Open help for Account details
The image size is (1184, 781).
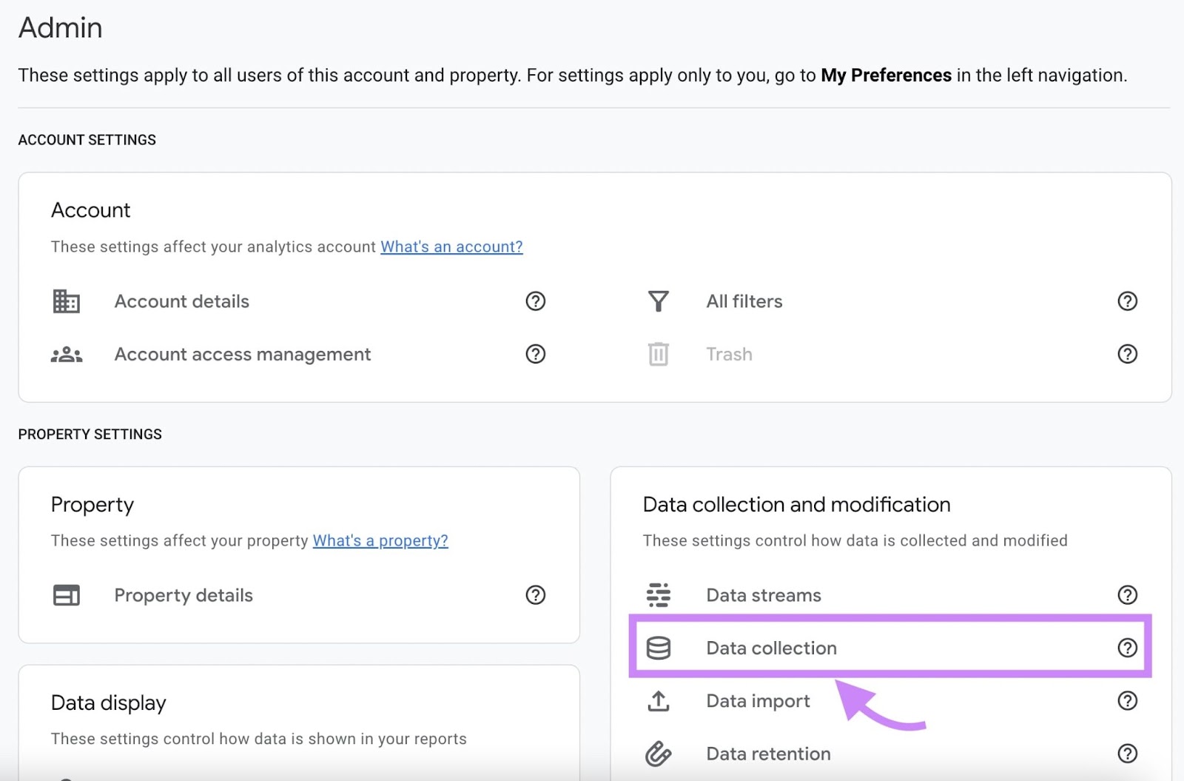point(536,301)
